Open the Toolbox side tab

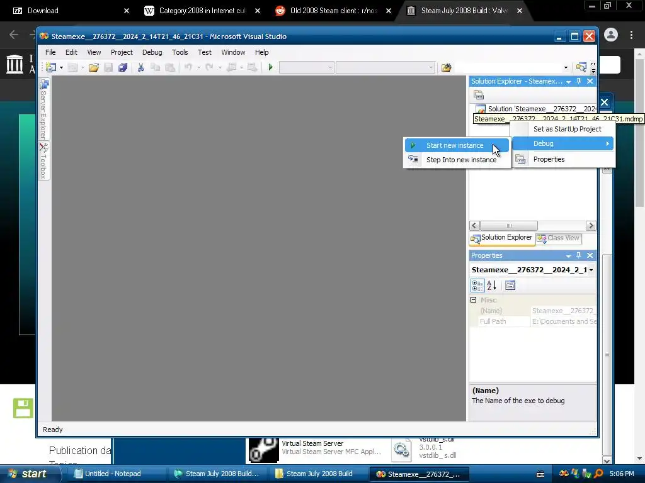(x=44, y=160)
